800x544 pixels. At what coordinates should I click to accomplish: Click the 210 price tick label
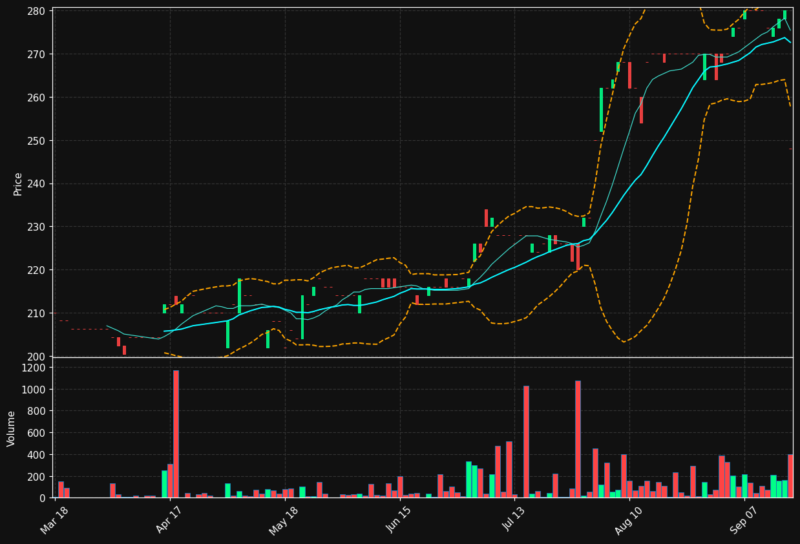[36, 313]
